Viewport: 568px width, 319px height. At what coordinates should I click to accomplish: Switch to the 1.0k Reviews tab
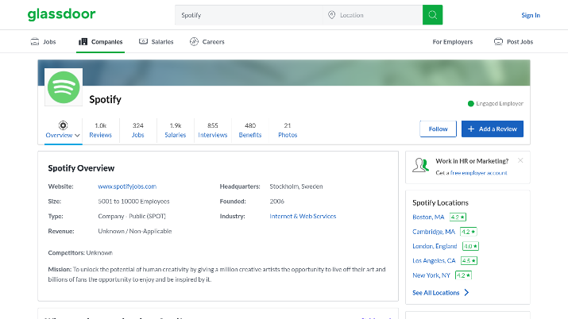click(x=101, y=130)
